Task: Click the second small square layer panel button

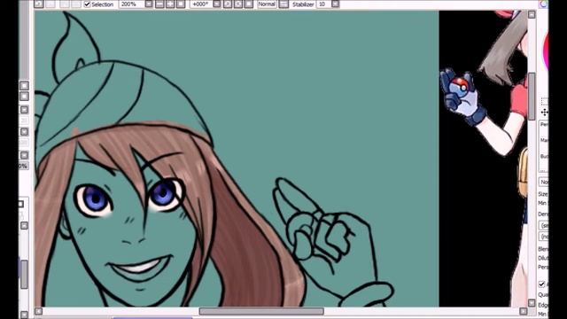Action: tap(24, 97)
